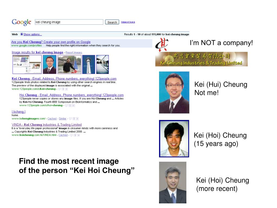The image size is (277, 208).
Task: Click remove X icon beside hoi+cheung result
Action: [74, 106]
